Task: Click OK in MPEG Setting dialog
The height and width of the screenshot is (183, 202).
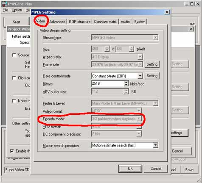Action: (130, 169)
